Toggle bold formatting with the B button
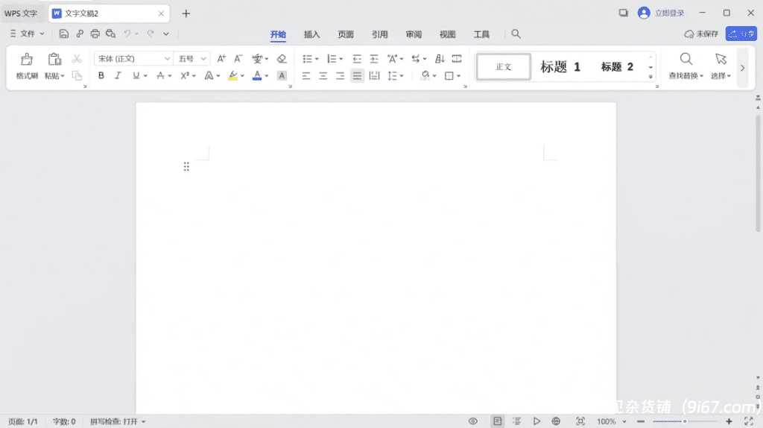Image resolution: width=763 pixels, height=428 pixels. coord(101,75)
